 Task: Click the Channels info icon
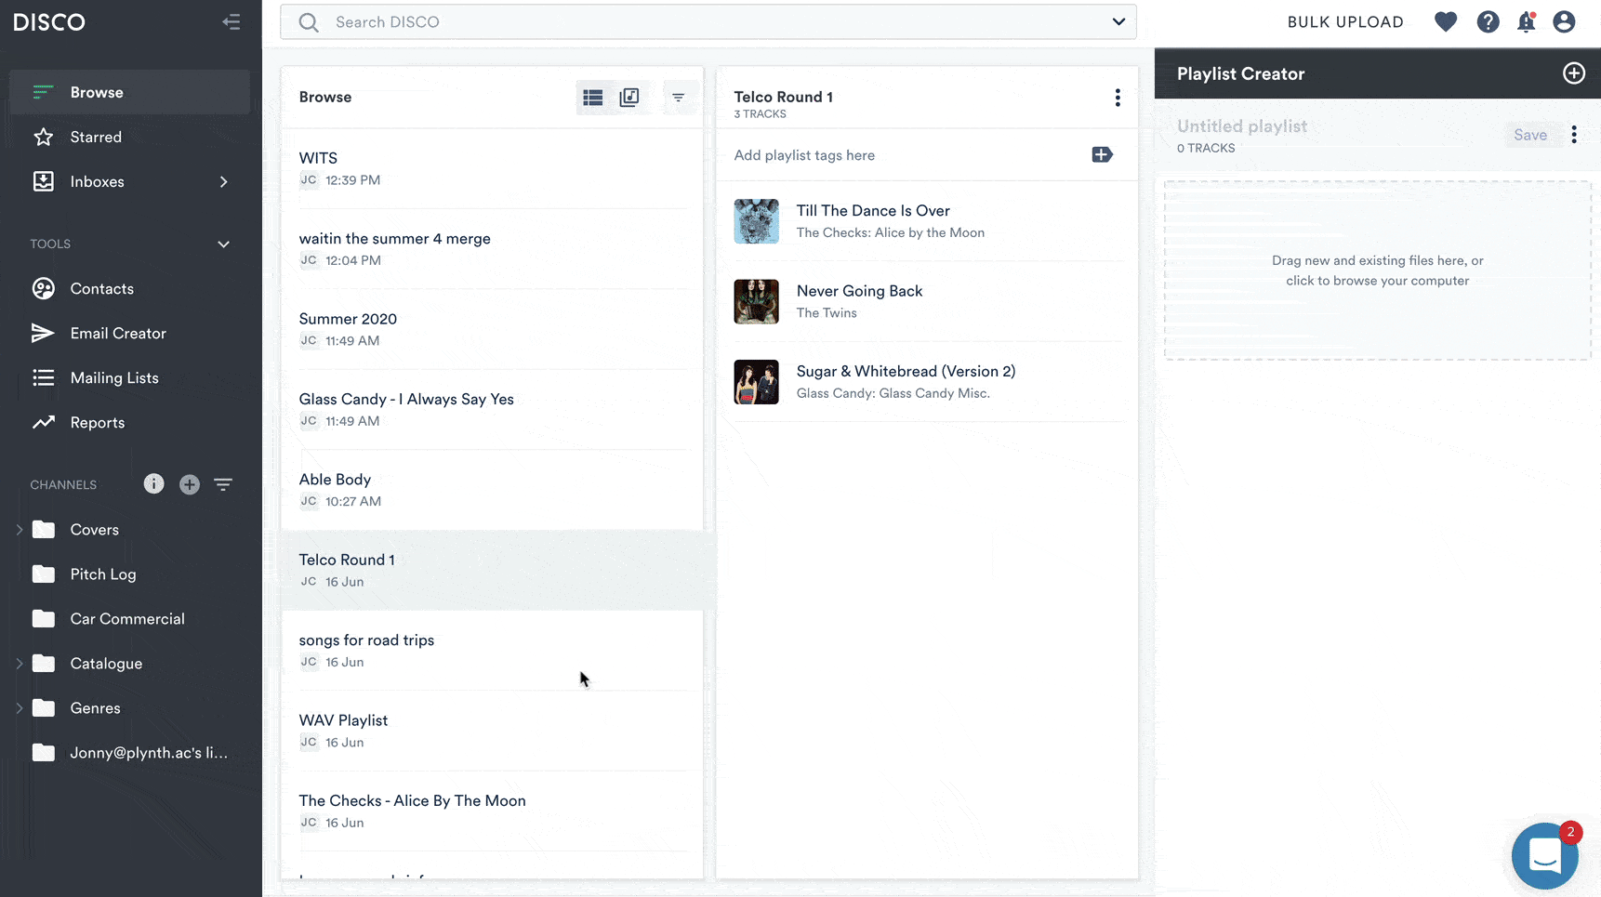(x=153, y=484)
